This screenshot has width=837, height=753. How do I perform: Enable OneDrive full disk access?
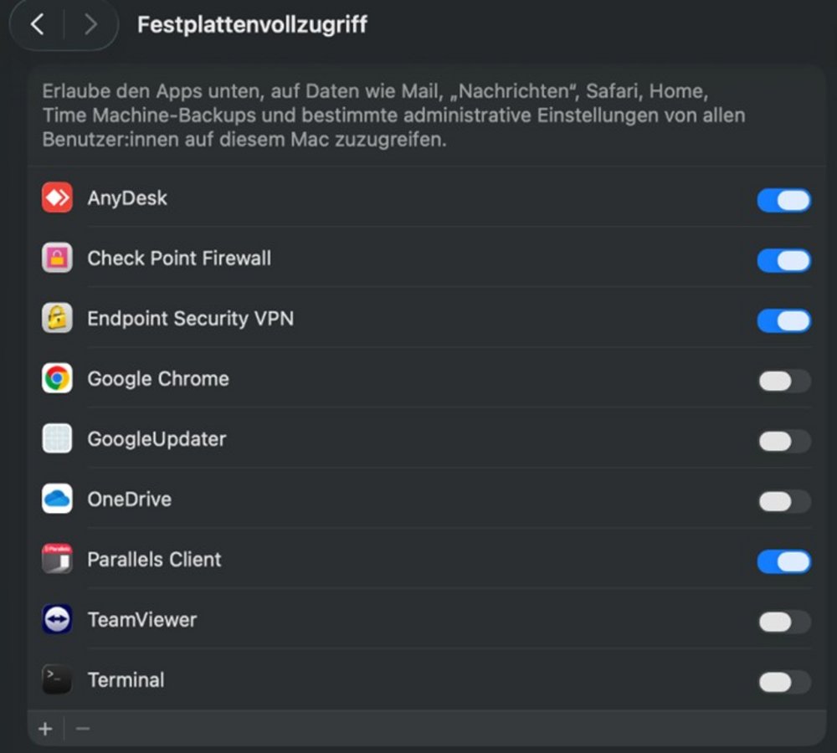click(x=783, y=501)
